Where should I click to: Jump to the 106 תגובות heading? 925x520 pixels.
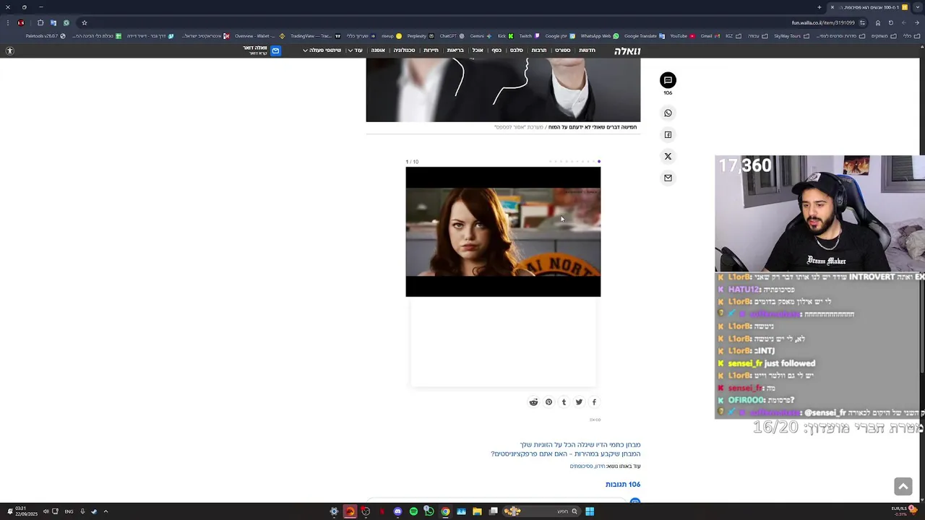tap(623, 485)
